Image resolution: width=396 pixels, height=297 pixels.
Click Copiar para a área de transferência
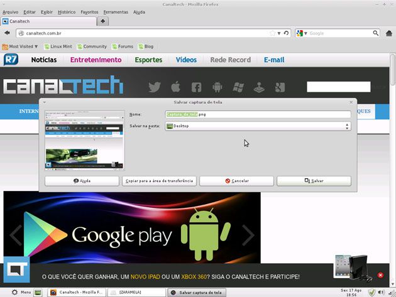tap(159, 181)
